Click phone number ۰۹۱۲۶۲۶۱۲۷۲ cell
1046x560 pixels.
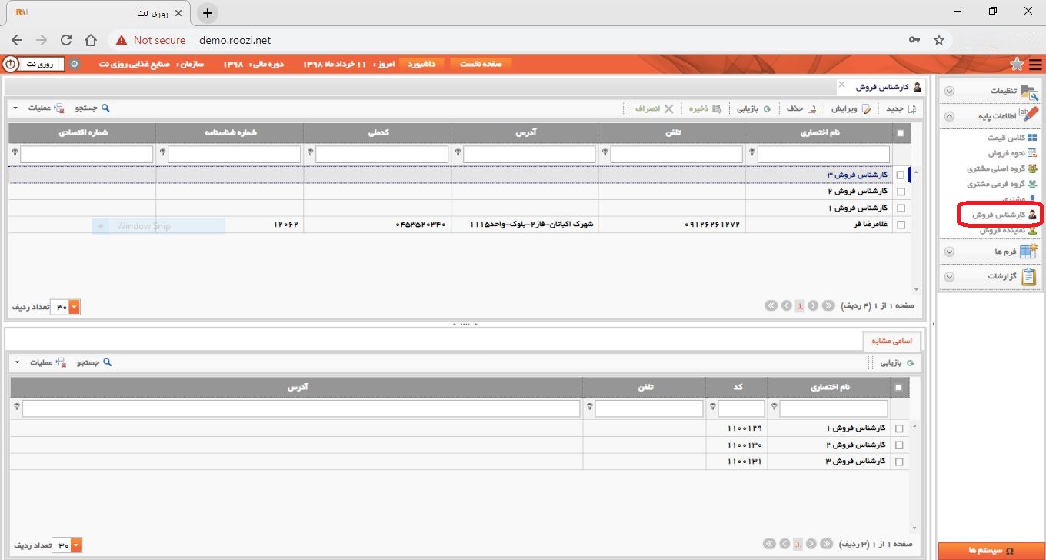coord(711,225)
